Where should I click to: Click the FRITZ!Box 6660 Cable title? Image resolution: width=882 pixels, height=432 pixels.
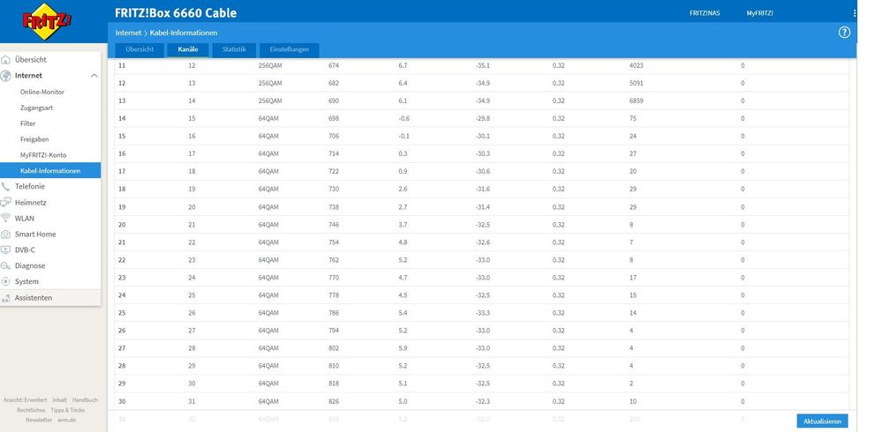coord(176,13)
